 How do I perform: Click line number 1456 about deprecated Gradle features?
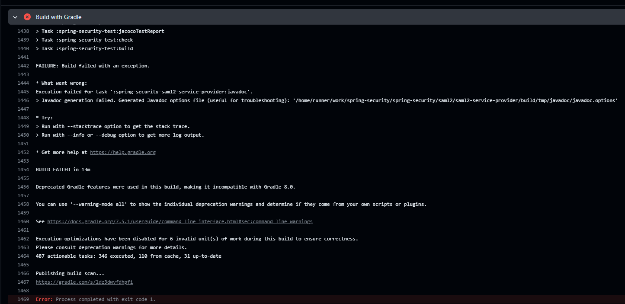pyautogui.click(x=23, y=187)
